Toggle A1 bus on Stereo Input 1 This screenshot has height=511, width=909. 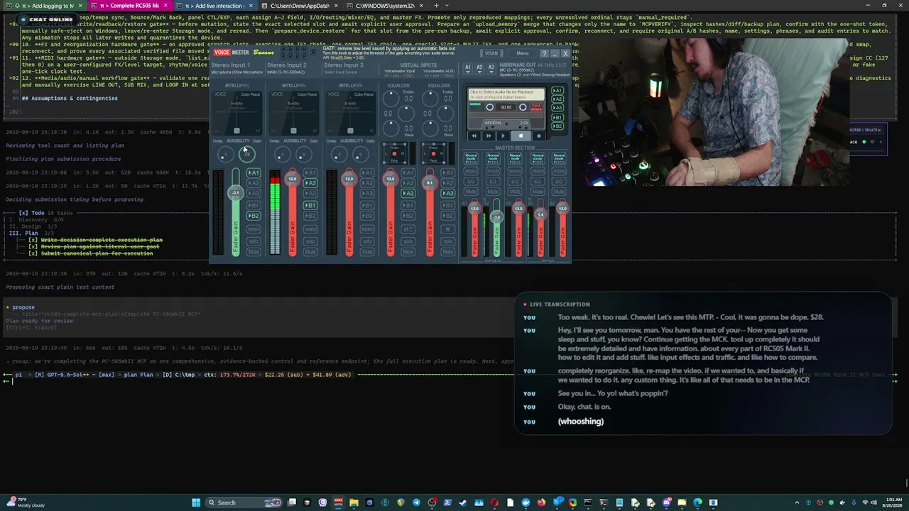[254, 173]
